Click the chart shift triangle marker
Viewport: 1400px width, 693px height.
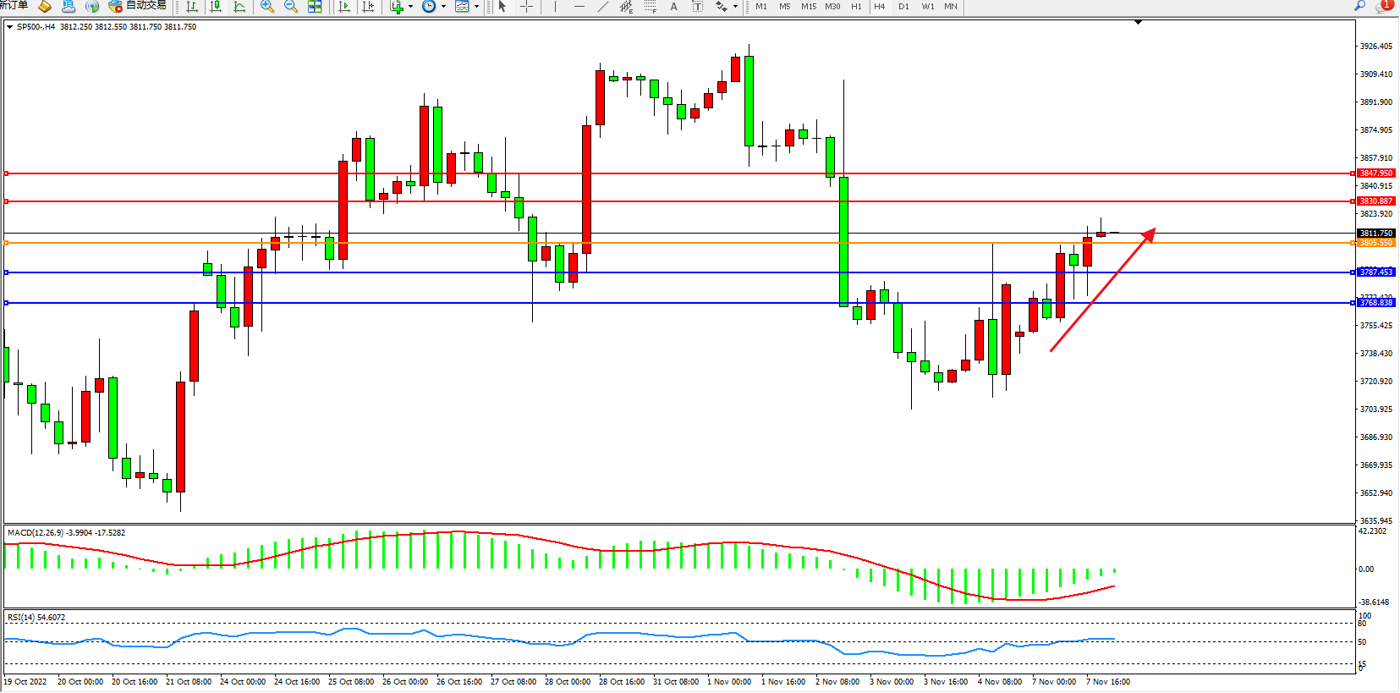(1138, 22)
